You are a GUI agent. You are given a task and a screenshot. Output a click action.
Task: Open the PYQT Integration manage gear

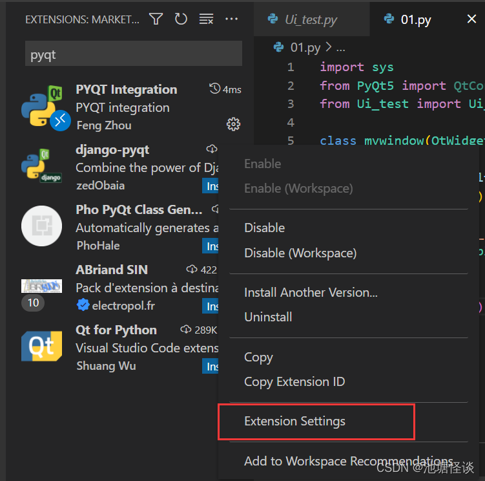coord(233,124)
